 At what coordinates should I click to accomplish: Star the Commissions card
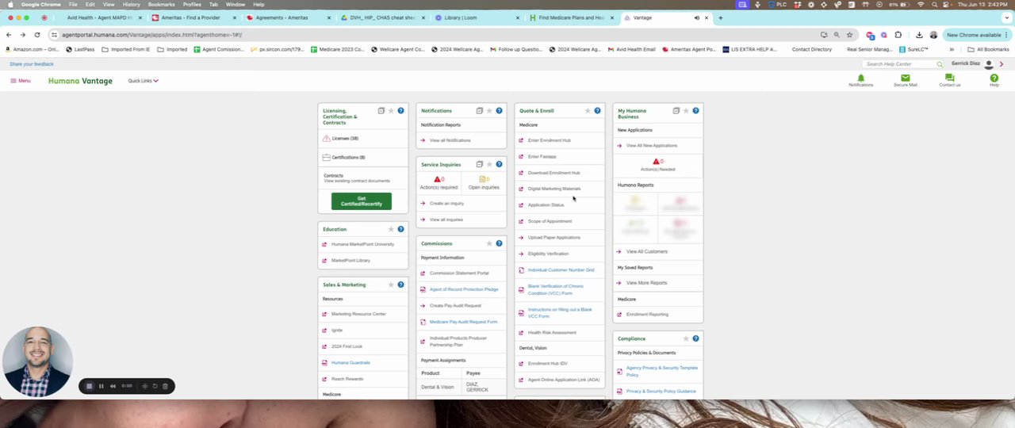(x=489, y=243)
